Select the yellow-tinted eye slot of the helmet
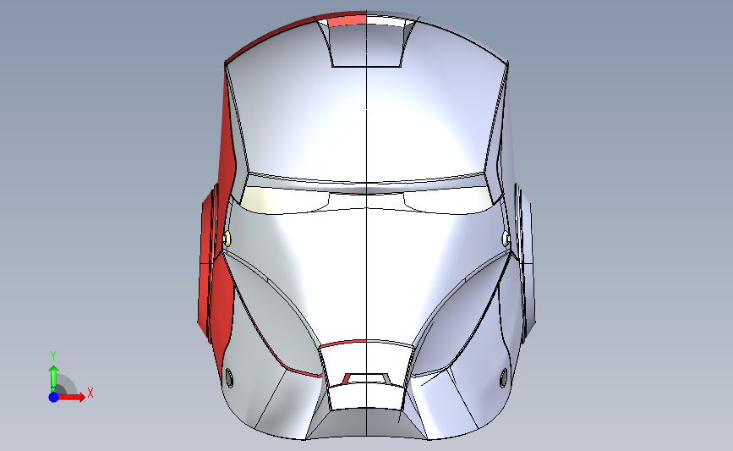733x451 pixels. [x=284, y=201]
